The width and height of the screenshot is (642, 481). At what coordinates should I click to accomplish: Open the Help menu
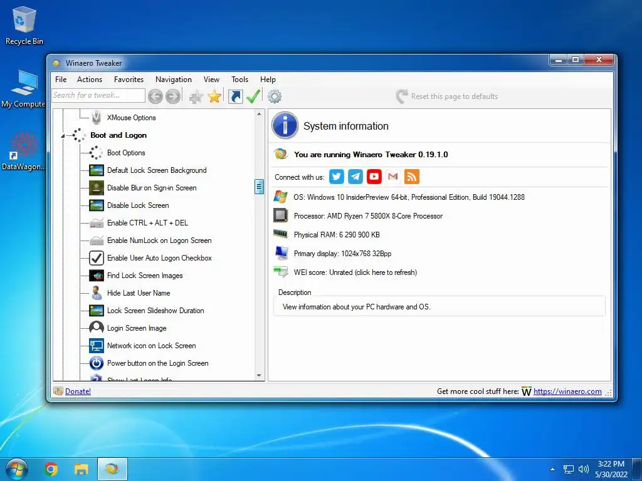(268, 80)
